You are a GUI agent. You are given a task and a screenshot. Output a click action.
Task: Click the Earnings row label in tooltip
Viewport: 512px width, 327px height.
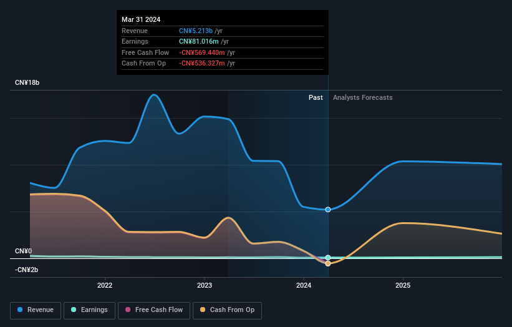click(x=135, y=41)
